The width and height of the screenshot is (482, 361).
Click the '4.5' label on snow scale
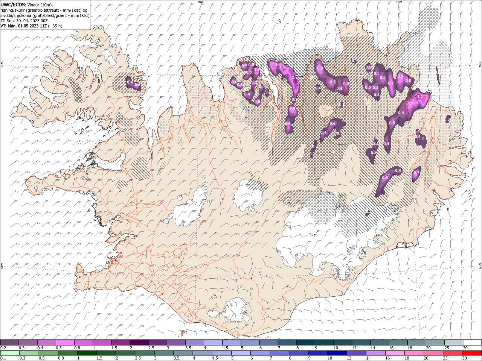tap(225, 348)
